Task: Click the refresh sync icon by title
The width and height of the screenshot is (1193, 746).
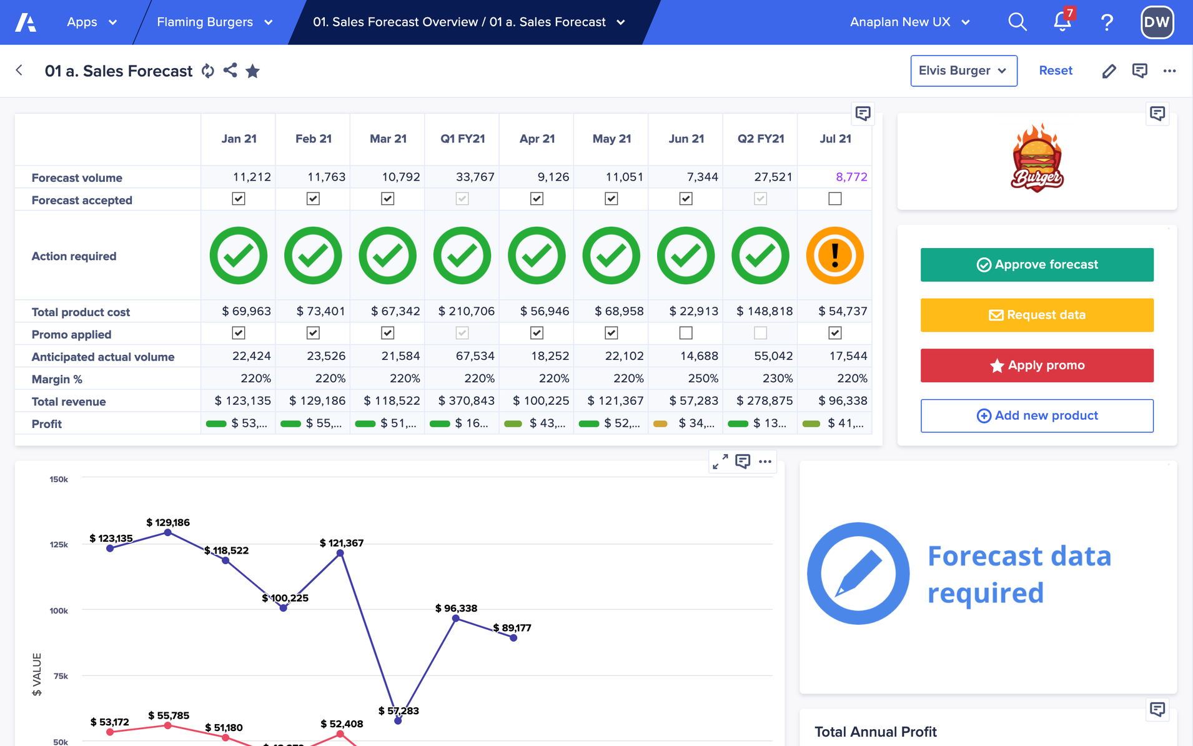Action: (208, 71)
